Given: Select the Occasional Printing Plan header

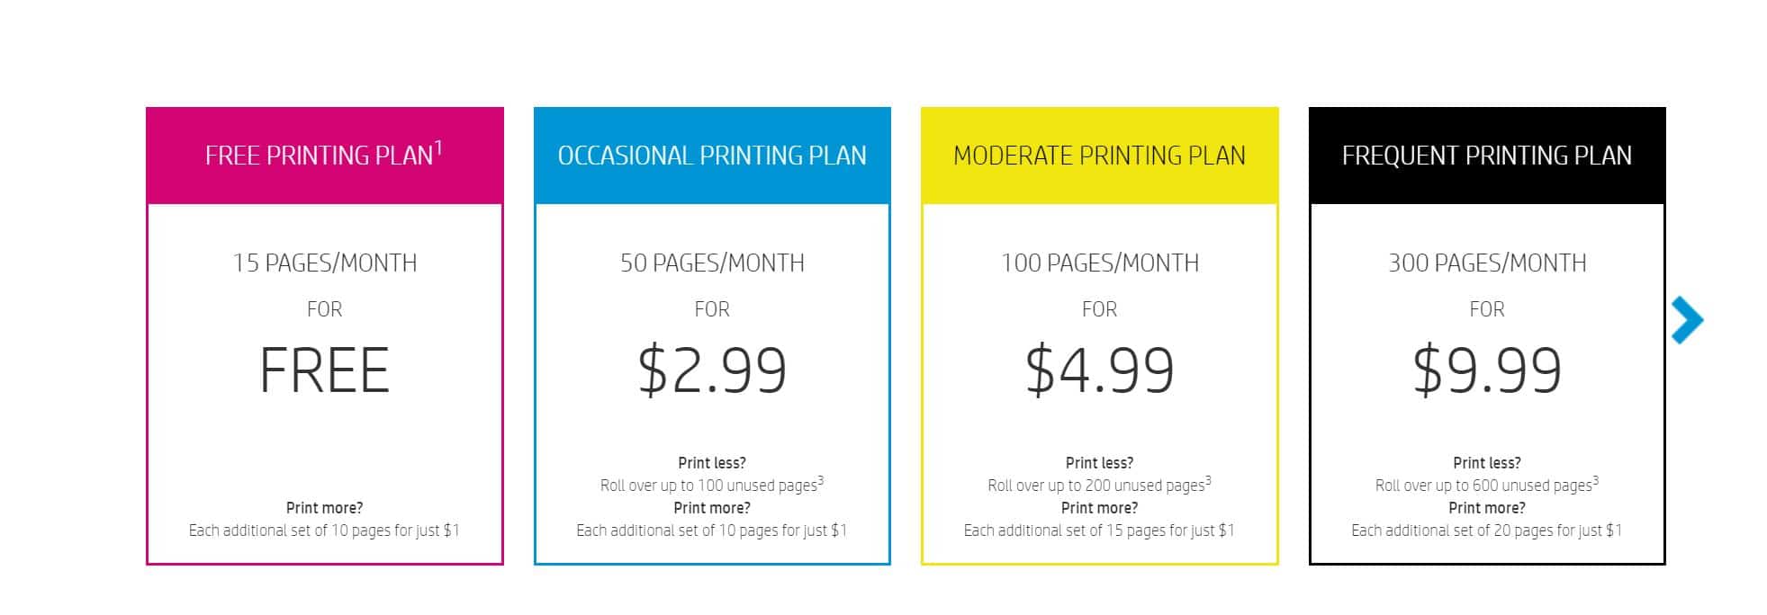Looking at the screenshot, I should point(712,156).
